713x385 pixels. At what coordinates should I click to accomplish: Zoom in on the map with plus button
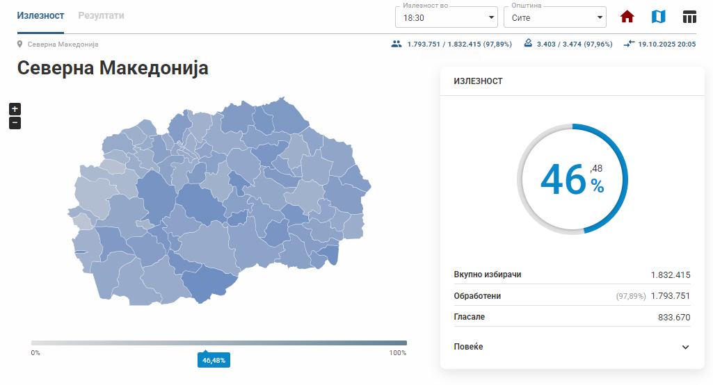(15, 109)
